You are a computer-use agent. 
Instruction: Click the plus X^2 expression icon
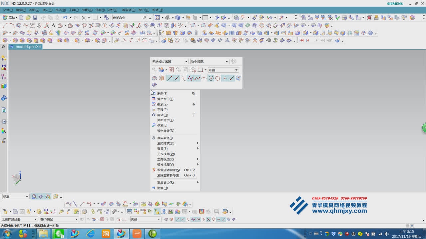(x=120, y=33)
